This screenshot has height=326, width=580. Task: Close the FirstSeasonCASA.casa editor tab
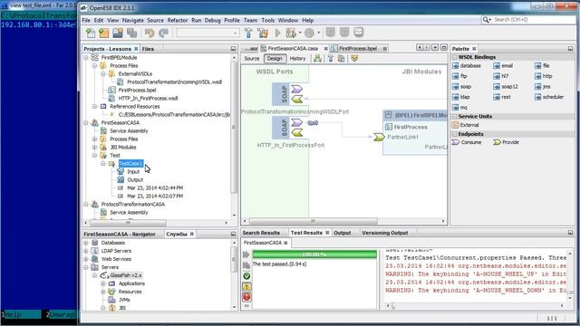click(x=326, y=49)
